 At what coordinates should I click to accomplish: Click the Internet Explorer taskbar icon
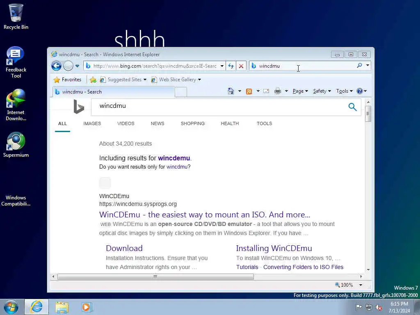[x=37, y=307]
